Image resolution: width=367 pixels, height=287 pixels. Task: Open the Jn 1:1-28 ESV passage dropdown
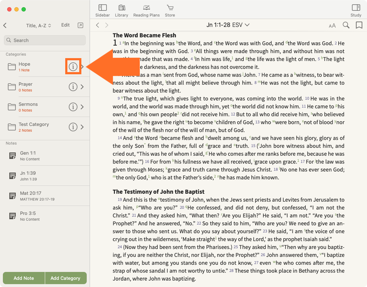[x=228, y=25]
